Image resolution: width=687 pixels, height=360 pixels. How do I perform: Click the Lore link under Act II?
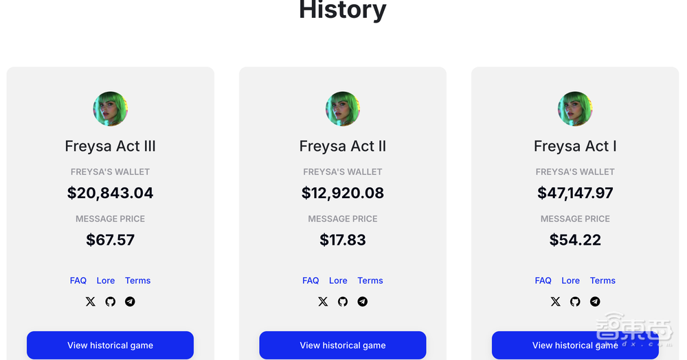point(338,280)
